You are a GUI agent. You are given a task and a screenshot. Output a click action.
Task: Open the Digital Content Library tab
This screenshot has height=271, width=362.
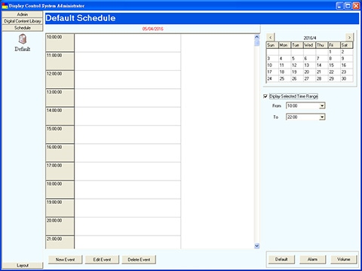click(23, 21)
